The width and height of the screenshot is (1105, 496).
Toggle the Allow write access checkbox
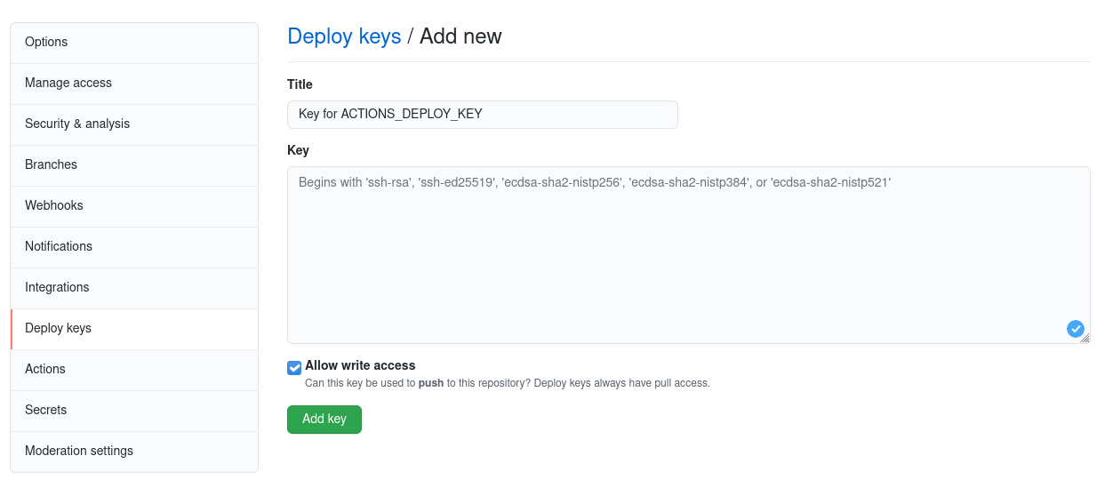click(294, 367)
